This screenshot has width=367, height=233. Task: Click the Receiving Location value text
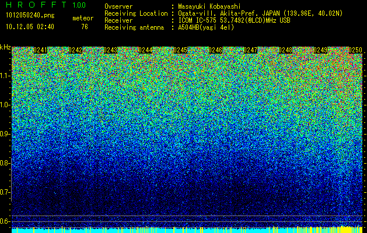click(260, 13)
